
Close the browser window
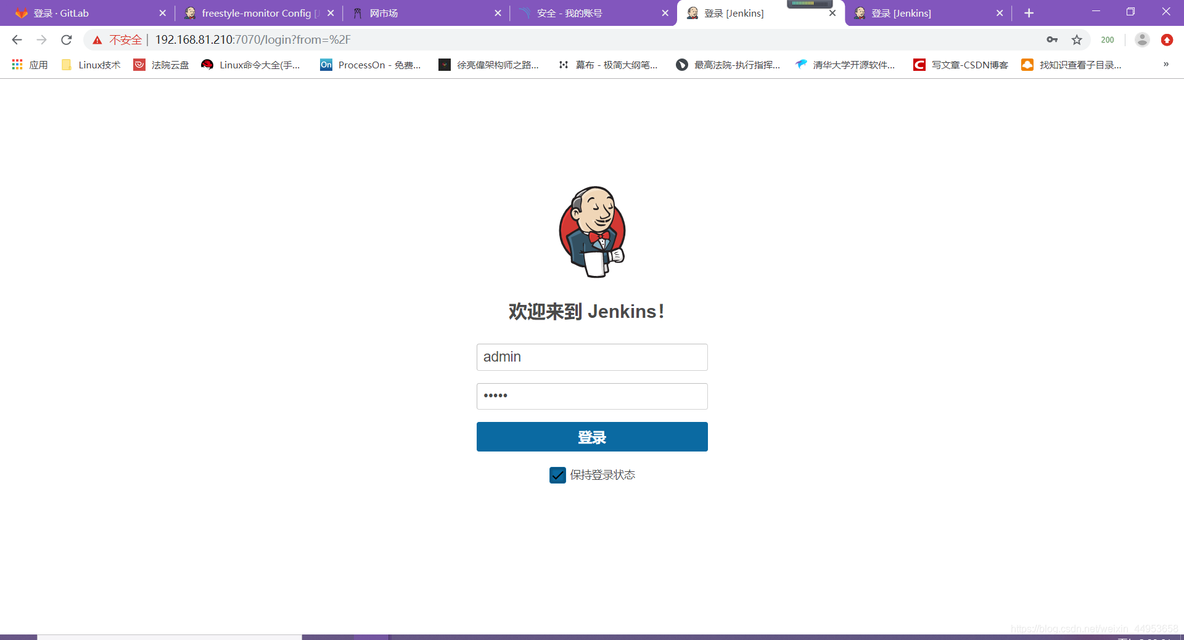coord(1166,12)
